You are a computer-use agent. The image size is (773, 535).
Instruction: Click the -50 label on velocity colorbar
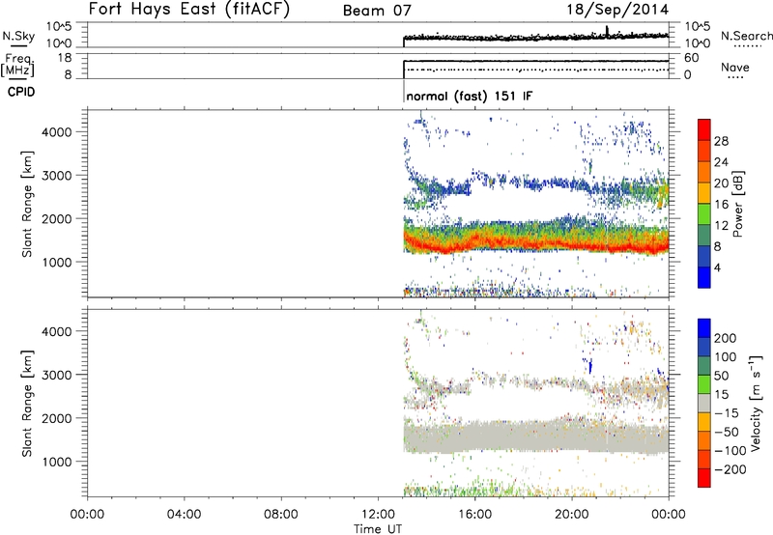tap(726, 432)
